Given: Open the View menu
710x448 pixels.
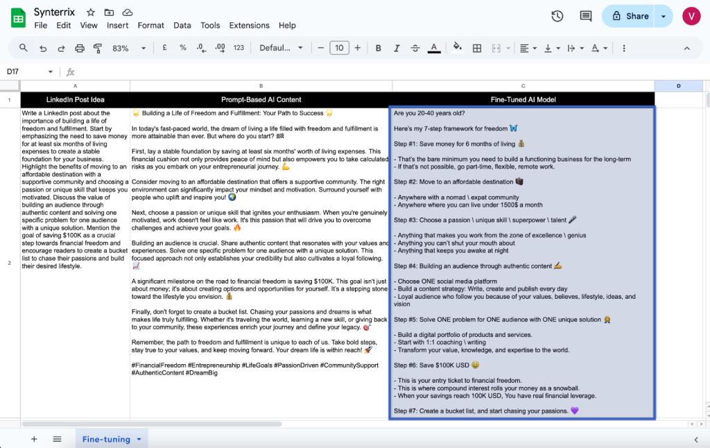Looking at the screenshot, I should pos(89,26).
